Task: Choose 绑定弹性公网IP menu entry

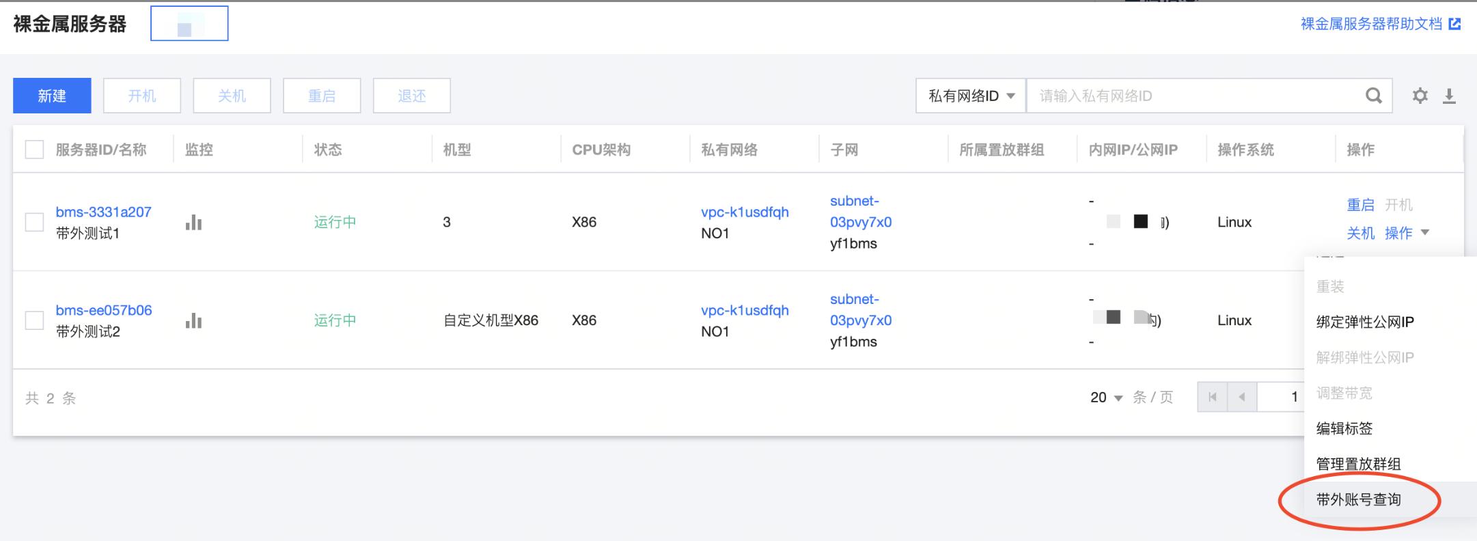Action: pyautogui.click(x=1365, y=322)
